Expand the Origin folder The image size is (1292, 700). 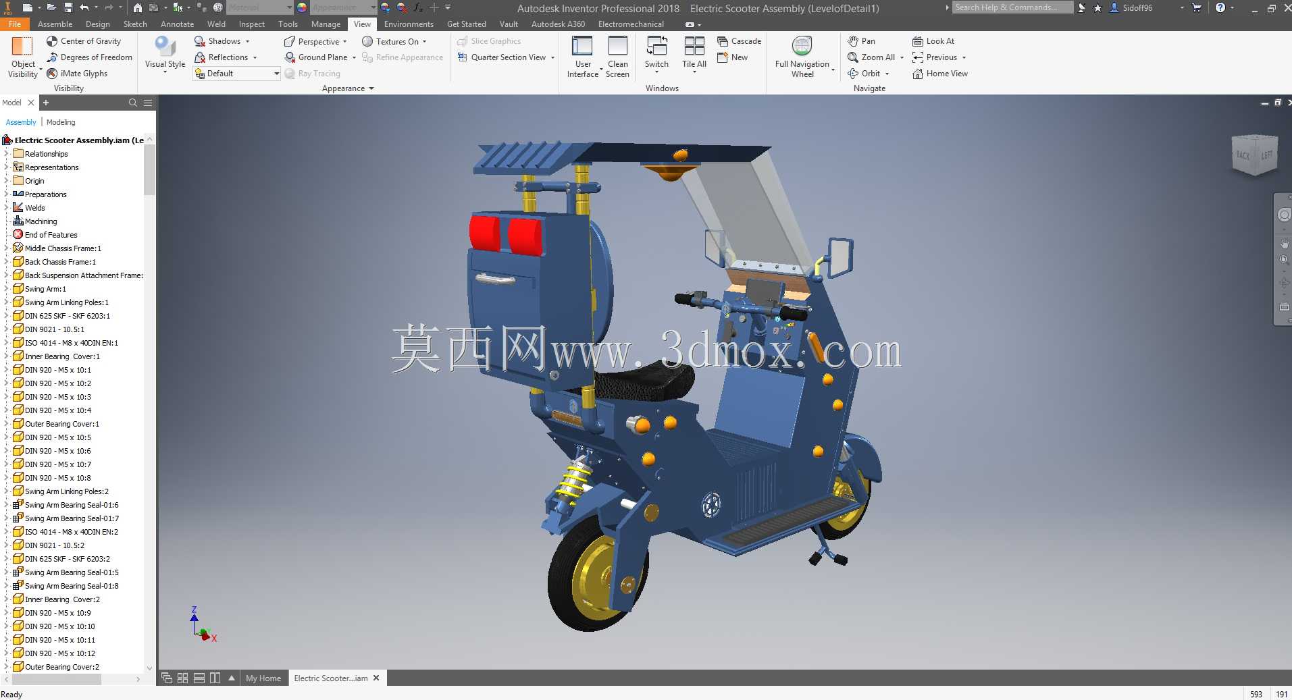(x=7, y=181)
